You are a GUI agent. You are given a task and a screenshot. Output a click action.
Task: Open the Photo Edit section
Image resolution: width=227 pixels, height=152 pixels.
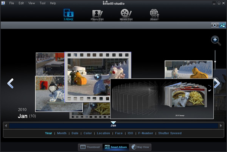click(x=97, y=15)
